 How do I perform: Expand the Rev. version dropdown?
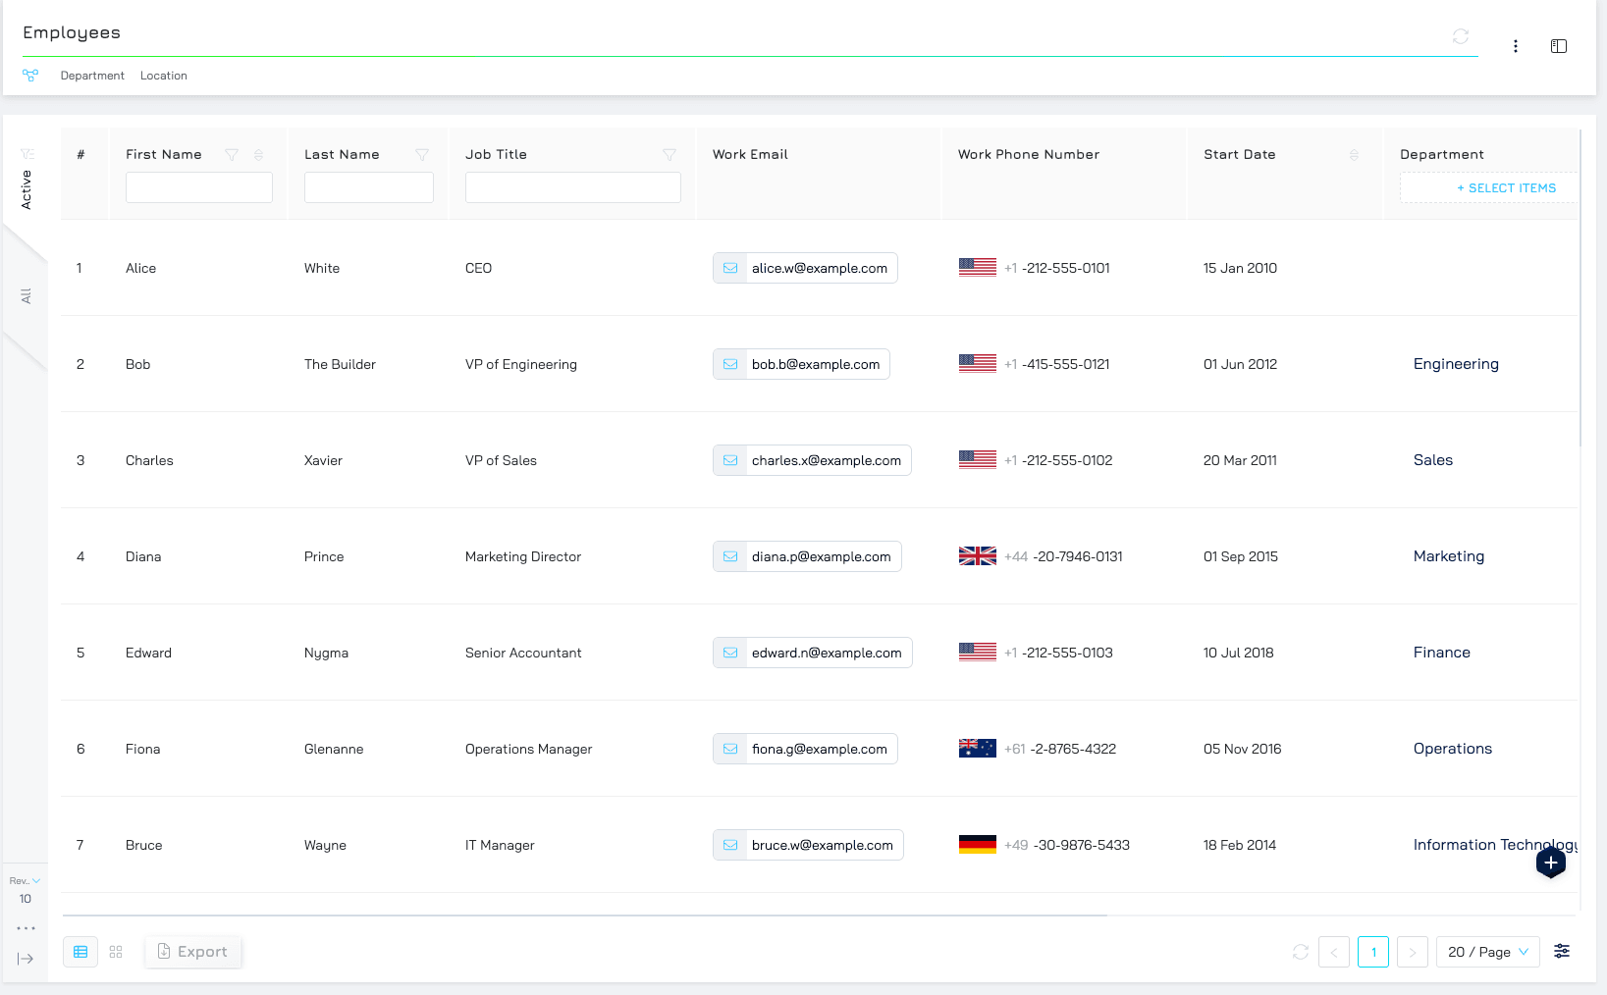[x=25, y=881]
